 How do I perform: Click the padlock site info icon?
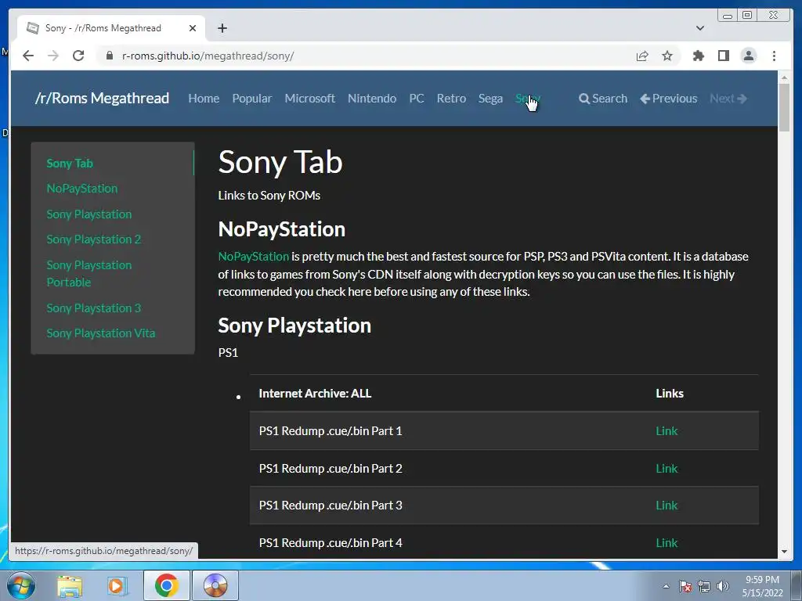(110, 56)
